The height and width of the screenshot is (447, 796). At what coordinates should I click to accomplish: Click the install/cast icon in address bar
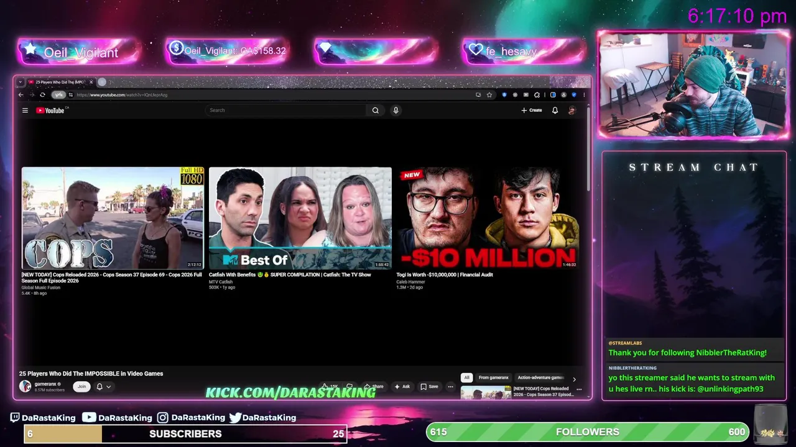[478, 95]
